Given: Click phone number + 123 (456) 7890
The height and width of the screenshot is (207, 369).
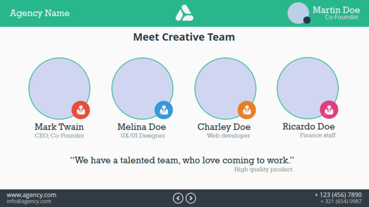Looking at the screenshot, I should click(338, 195).
